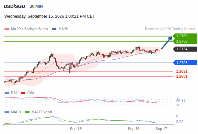Click the Sep 17 date axis marker
The width and height of the screenshot is (198, 134).
(x=161, y=129)
